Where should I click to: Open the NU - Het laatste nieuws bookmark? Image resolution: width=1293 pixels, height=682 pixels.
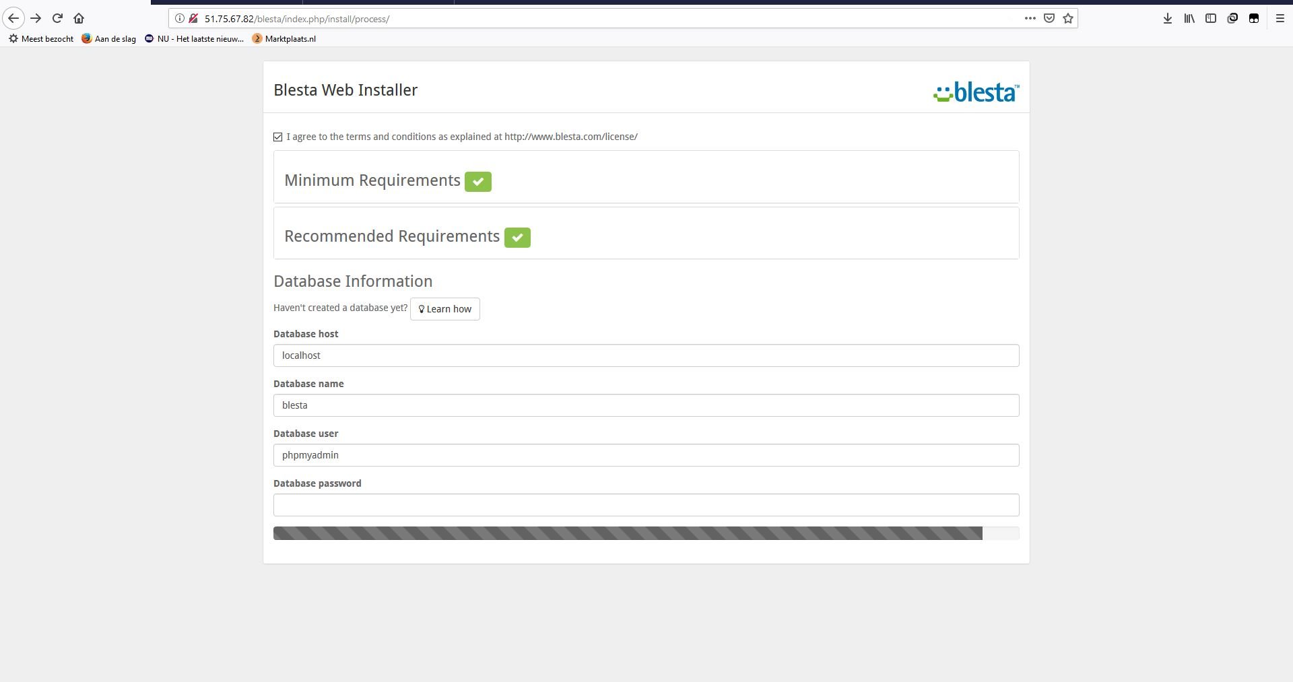[x=194, y=38]
